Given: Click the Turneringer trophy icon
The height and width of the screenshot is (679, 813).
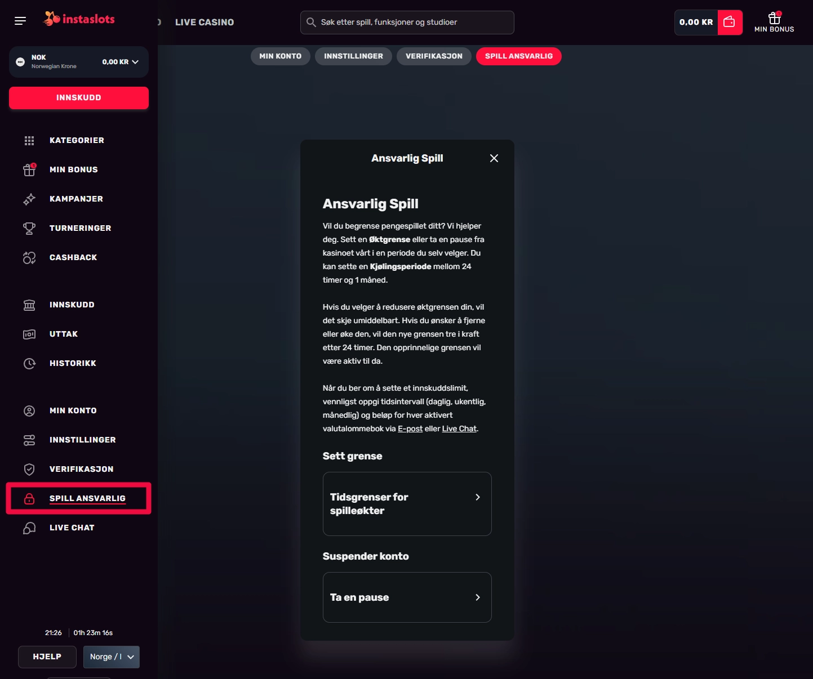Looking at the screenshot, I should (x=29, y=229).
